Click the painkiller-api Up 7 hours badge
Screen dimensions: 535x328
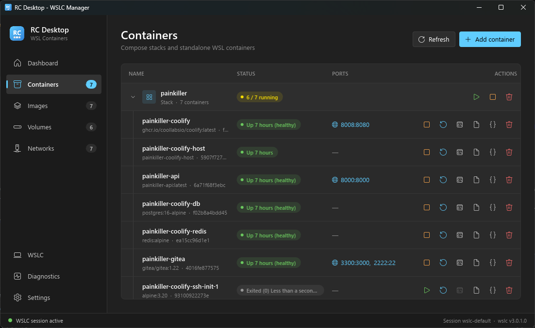point(268,180)
